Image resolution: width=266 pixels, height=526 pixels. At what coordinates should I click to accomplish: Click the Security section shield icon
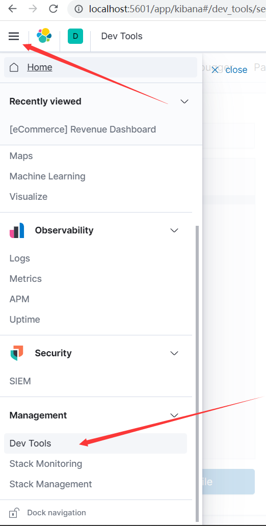point(17,353)
